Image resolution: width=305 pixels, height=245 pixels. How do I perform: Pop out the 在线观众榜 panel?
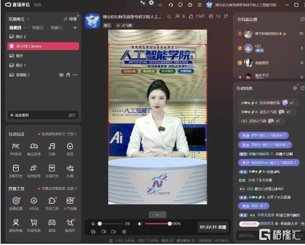(x=303, y=19)
